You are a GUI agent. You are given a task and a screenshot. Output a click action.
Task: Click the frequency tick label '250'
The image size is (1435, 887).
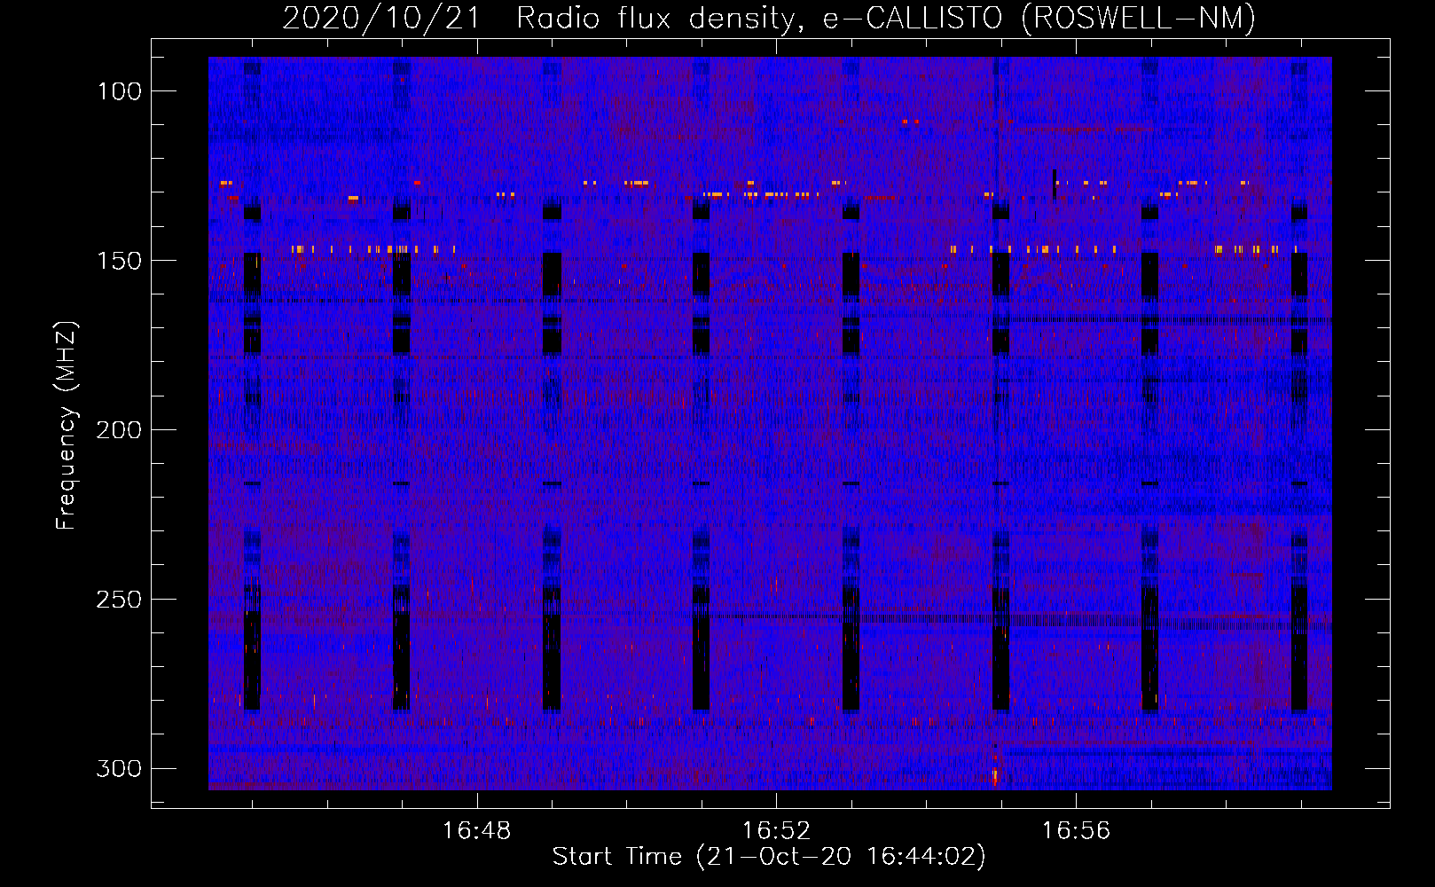[118, 600]
